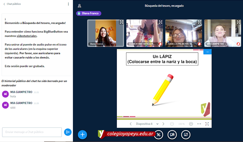Make the presentation fullscreen

pyautogui.click(x=207, y=124)
